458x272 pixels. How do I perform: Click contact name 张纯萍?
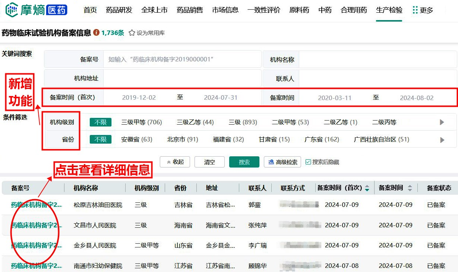click(x=258, y=225)
